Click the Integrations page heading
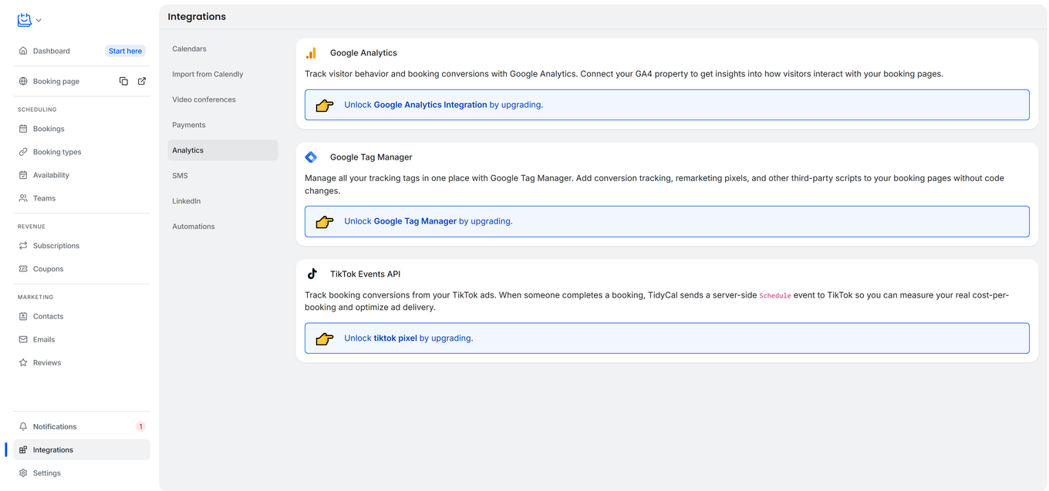This screenshot has height=491, width=1049. pos(197,16)
